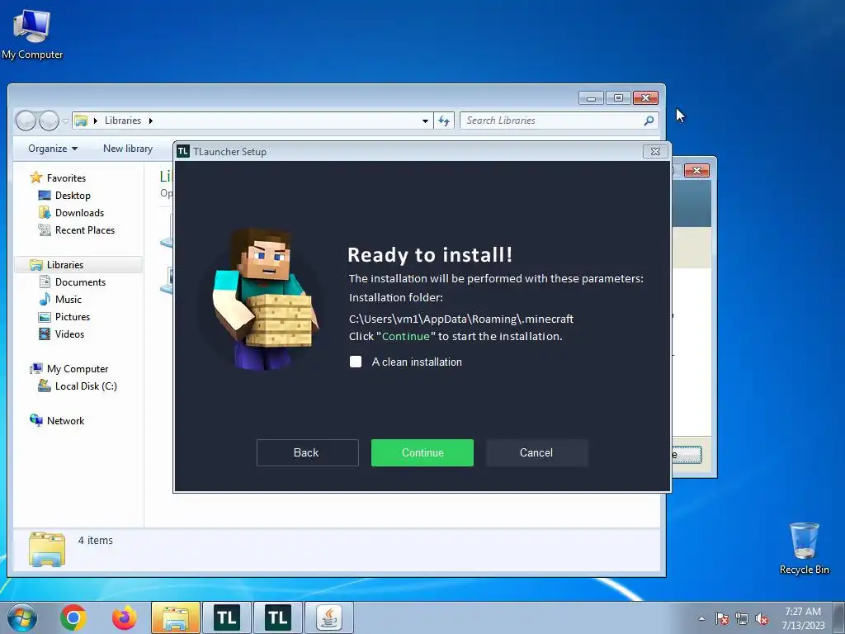Click the network tray icon
This screenshot has height=634, width=845.
point(742,618)
